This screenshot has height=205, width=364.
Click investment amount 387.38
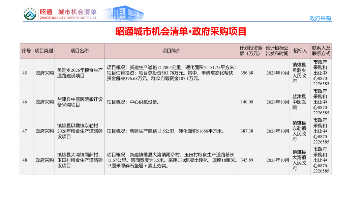pyautogui.click(x=247, y=131)
